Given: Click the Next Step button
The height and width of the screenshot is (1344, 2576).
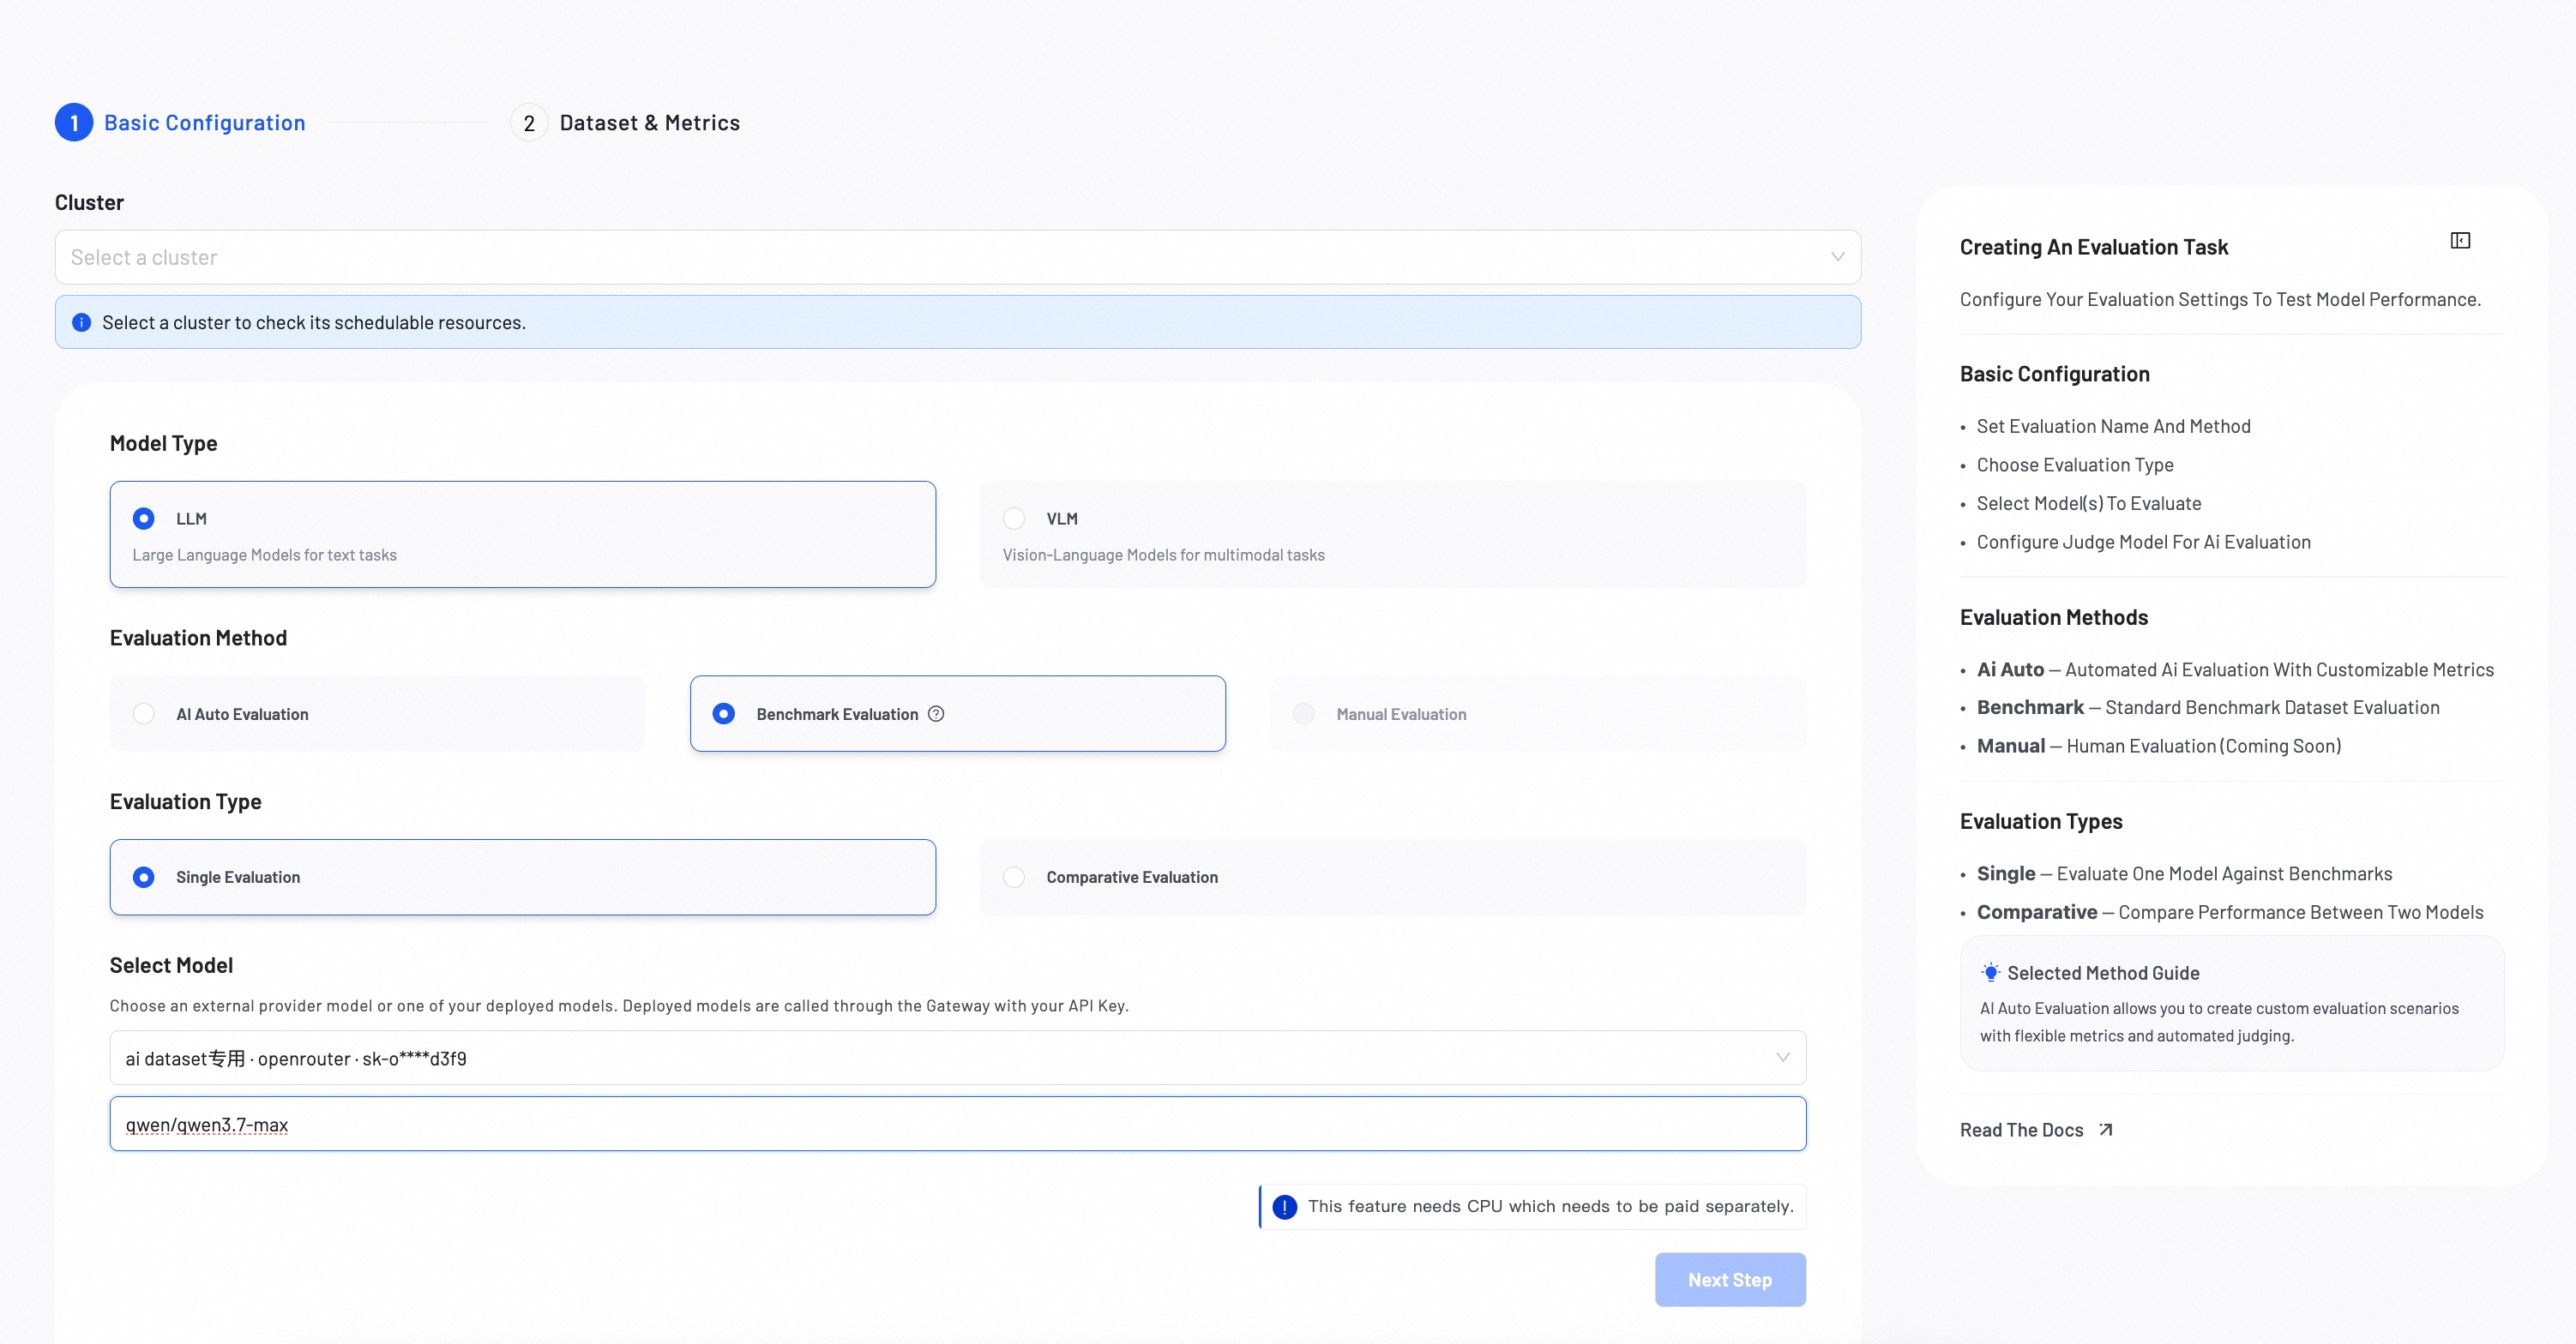Looking at the screenshot, I should pyautogui.click(x=1730, y=1280).
